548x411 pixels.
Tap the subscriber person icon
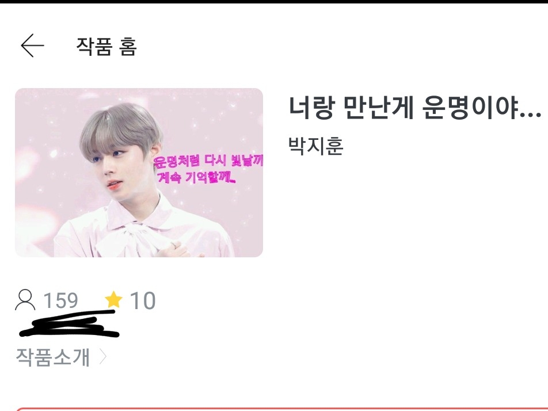coord(25,300)
